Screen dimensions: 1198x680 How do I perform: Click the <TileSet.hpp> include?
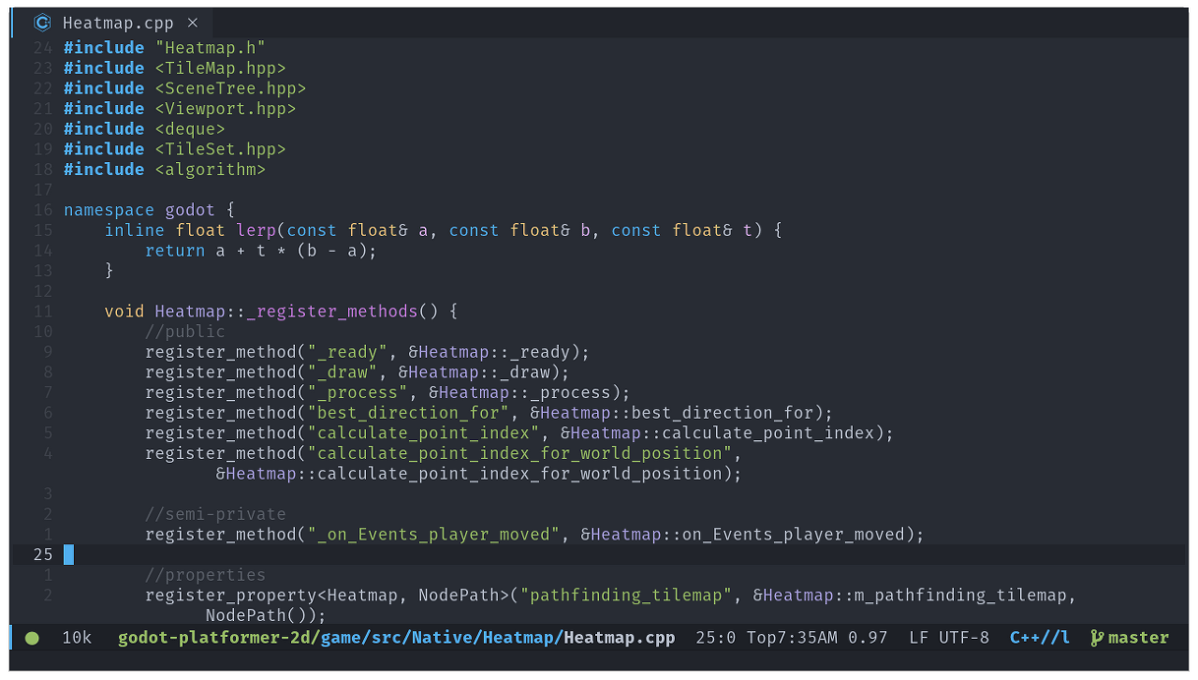click(x=221, y=149)
